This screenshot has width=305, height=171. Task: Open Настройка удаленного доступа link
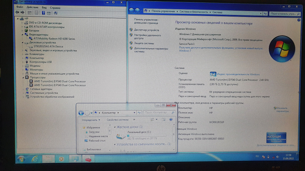147,37
